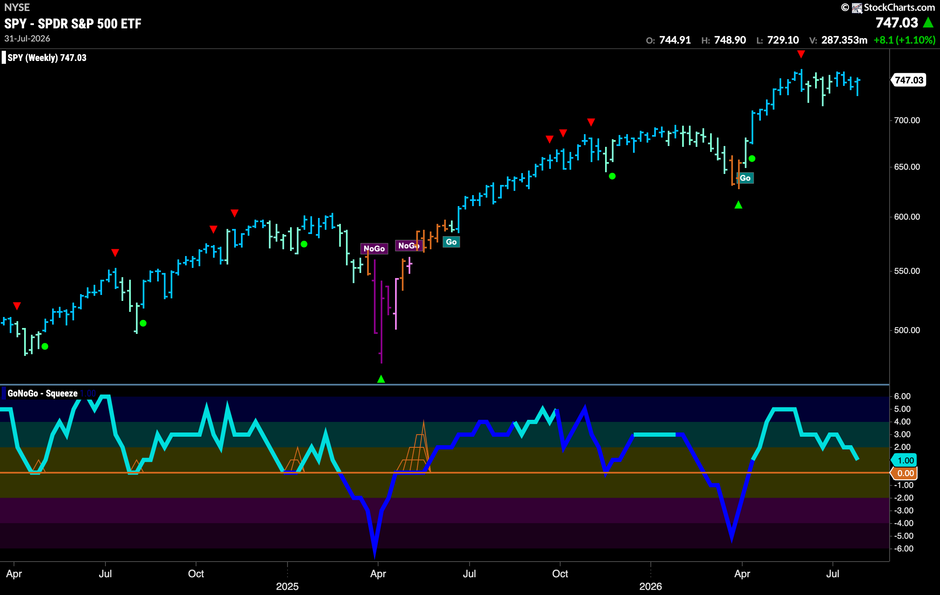The height and width of the screenshot is (595, 940).
Task: Click the SPY - SPDR S&P 500 ETF title
Action: click(73, 23)
